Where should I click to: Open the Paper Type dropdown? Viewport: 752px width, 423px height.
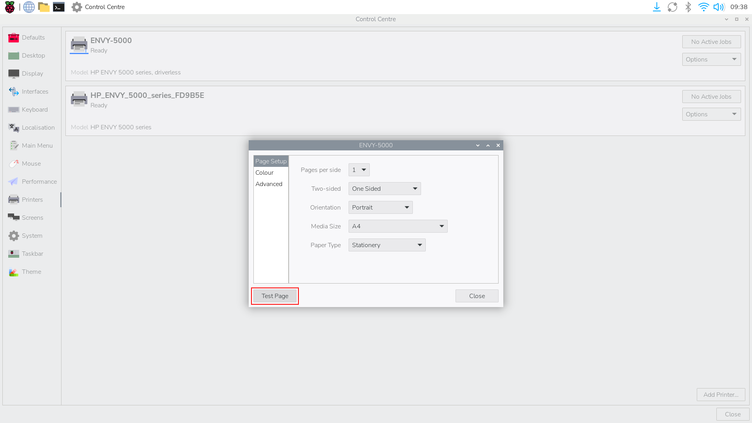tap(387, 245)
